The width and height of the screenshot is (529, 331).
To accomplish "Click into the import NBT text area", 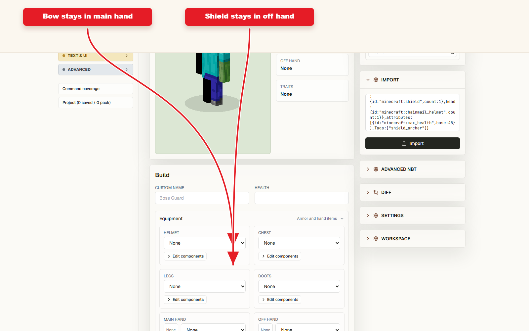I will 412,113.
